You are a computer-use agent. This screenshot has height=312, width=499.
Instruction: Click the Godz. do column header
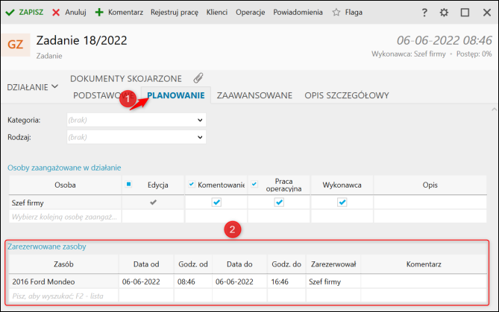pyautogui.click(x=286, y=264)
